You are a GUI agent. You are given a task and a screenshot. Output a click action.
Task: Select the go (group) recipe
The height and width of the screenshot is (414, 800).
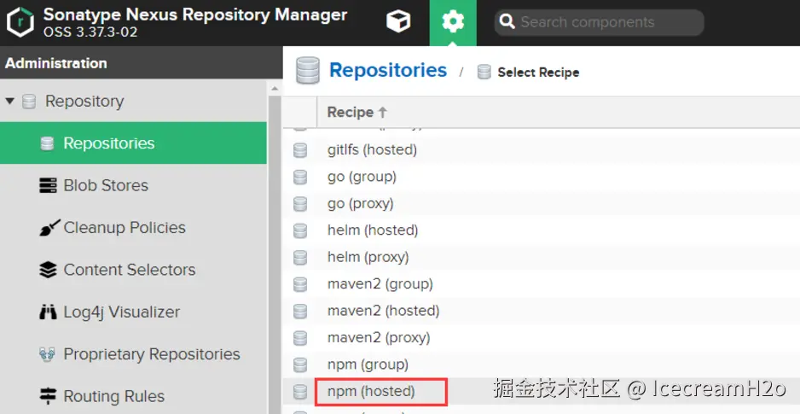362,177
